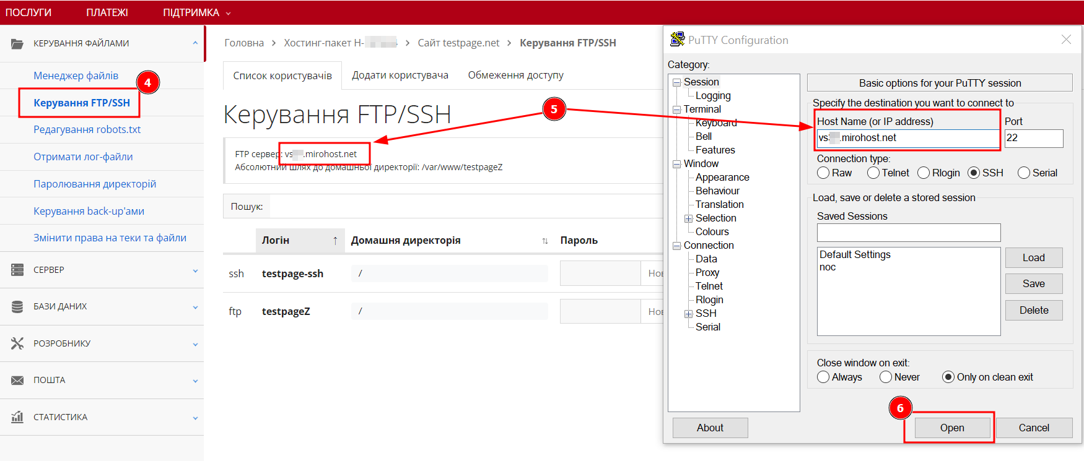1084x461 pixels.
Task: Open Керування FTP/SSH sidebar link
Action: 82,103
